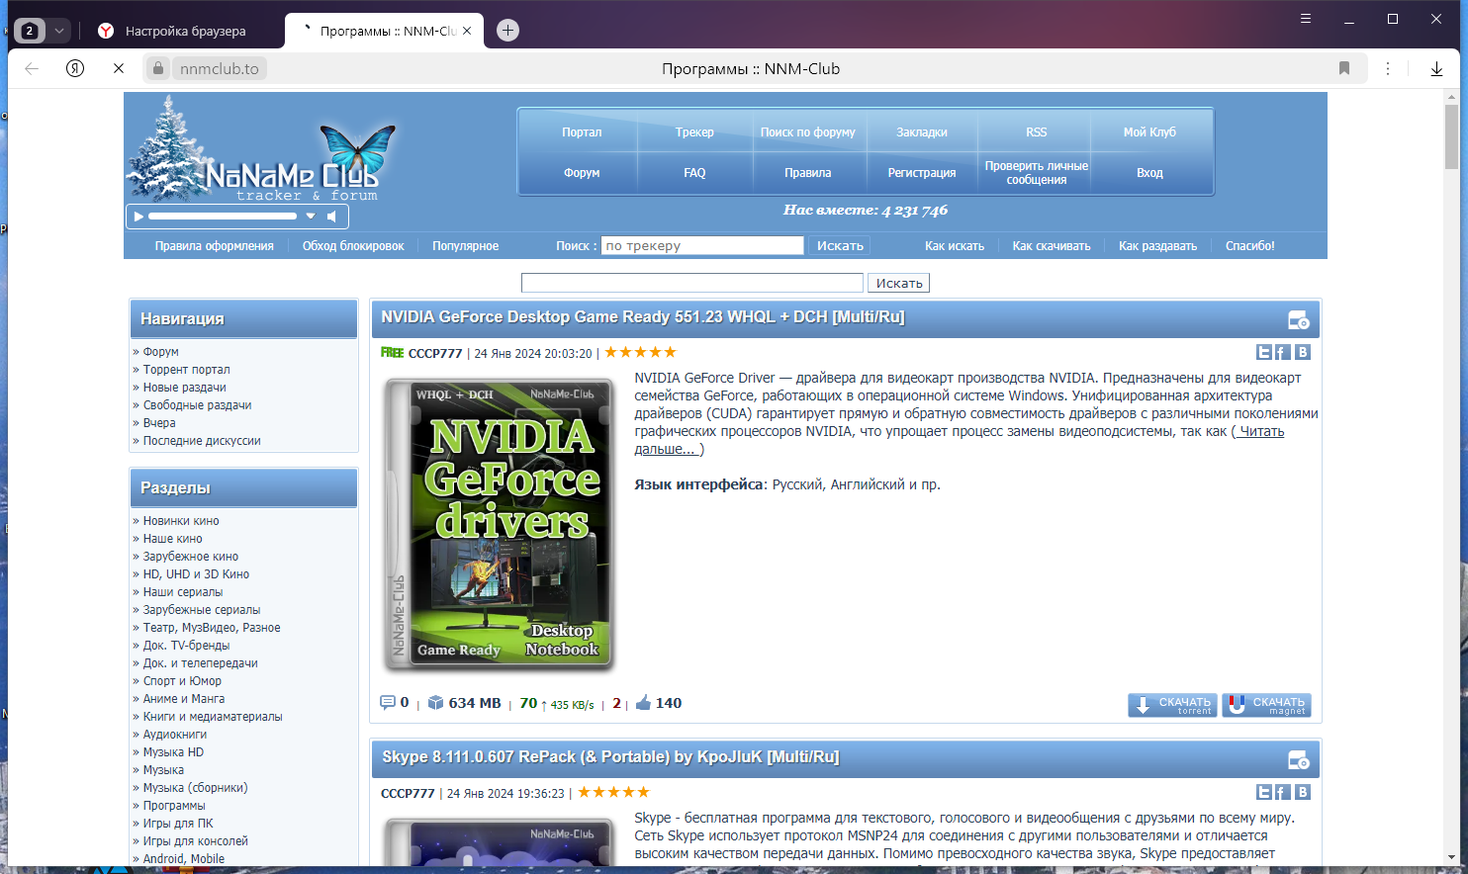Open the Трекер menu item
This screenshot has width=1468, height=874.
pyautogui.click(x=694, y=131)
